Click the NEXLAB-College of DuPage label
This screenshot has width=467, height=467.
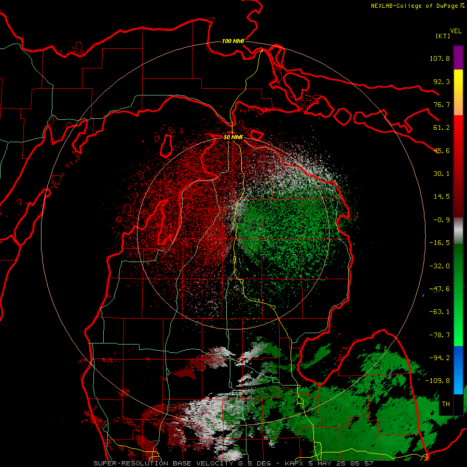(x=418, y=6)
